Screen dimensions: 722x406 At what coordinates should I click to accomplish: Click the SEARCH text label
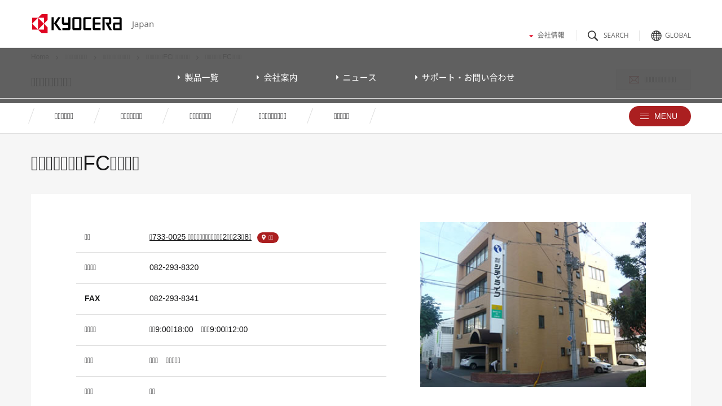click(615, 36)
